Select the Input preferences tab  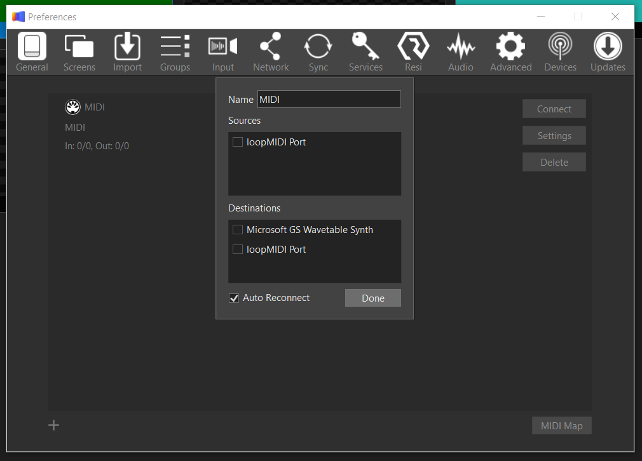point(222,52)
